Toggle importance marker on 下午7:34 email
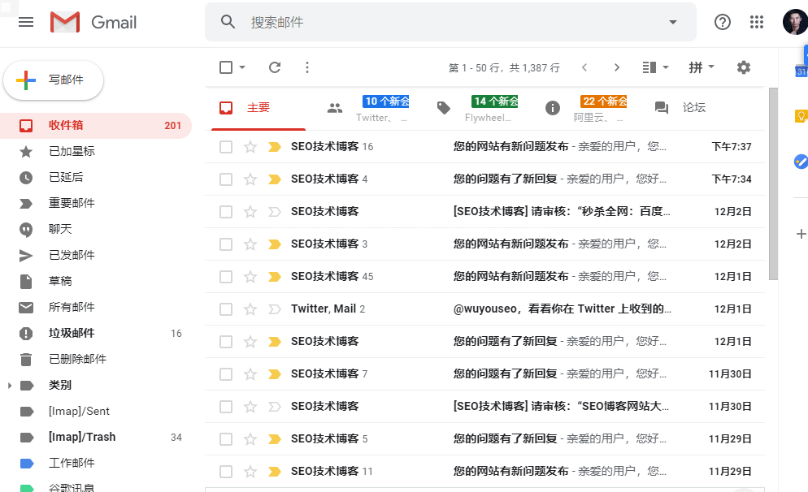Viewport: 808px width, 492px height. (x=274, y=179)
